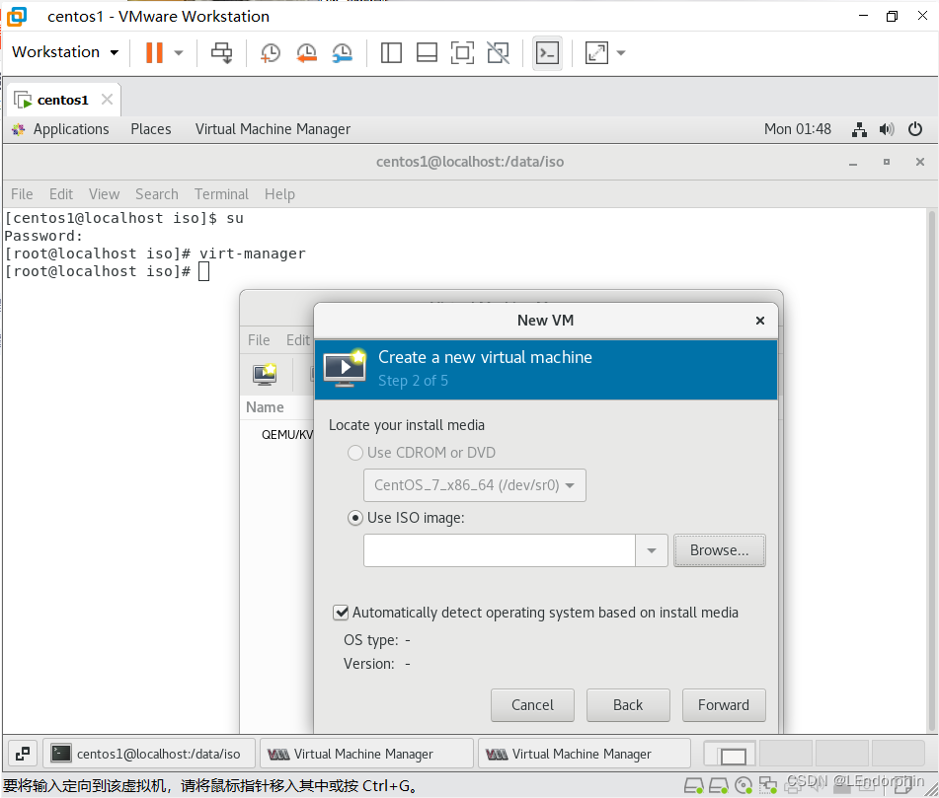
Task: Click the workspace switcher first workspace
Action: (730, 755)
